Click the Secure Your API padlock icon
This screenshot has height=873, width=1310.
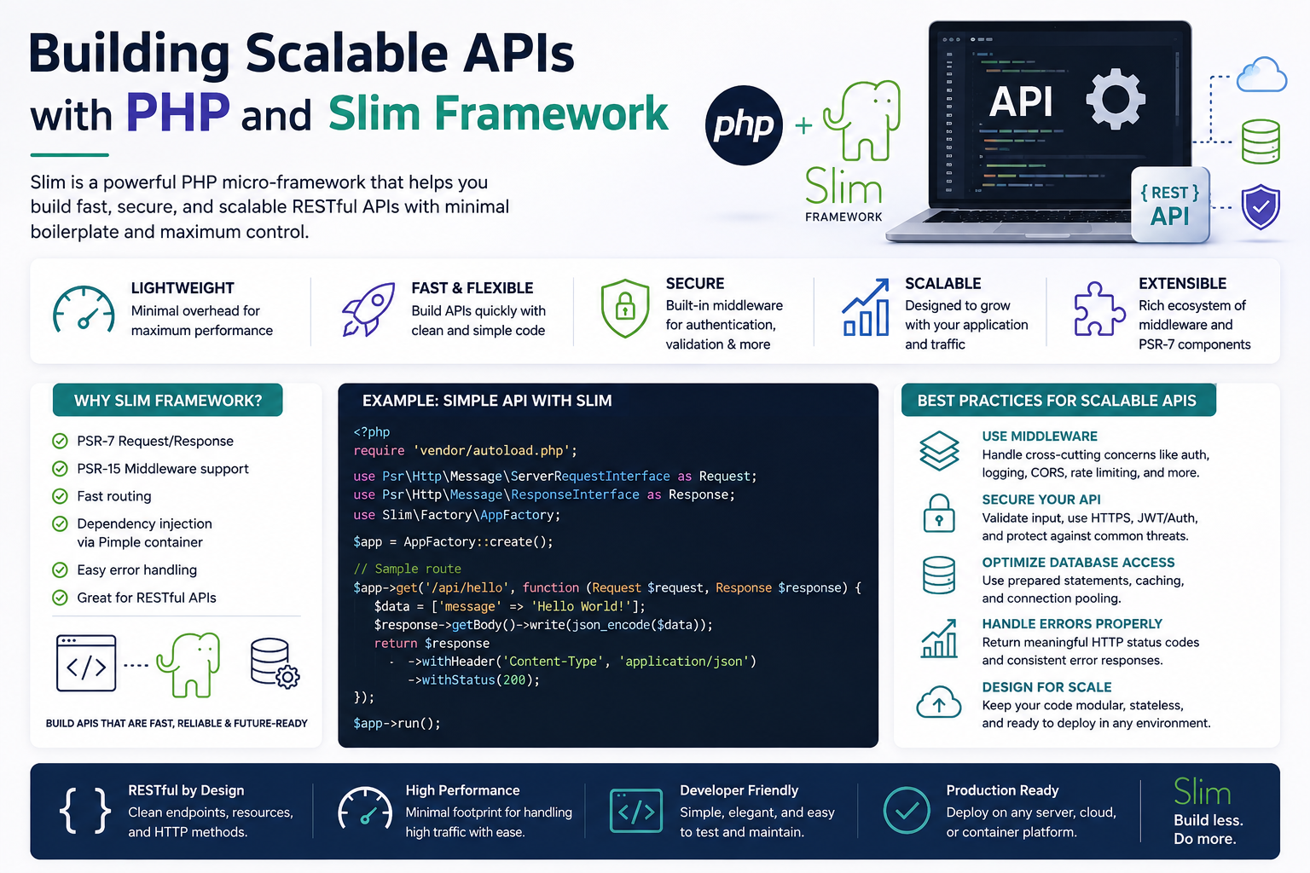(939, 513)
